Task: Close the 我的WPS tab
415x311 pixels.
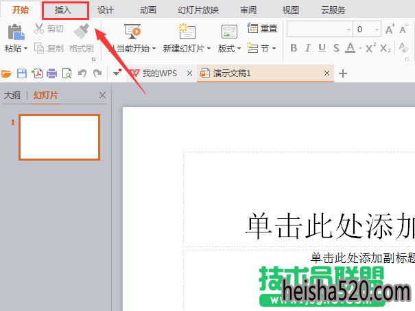Action: [189, 73]
